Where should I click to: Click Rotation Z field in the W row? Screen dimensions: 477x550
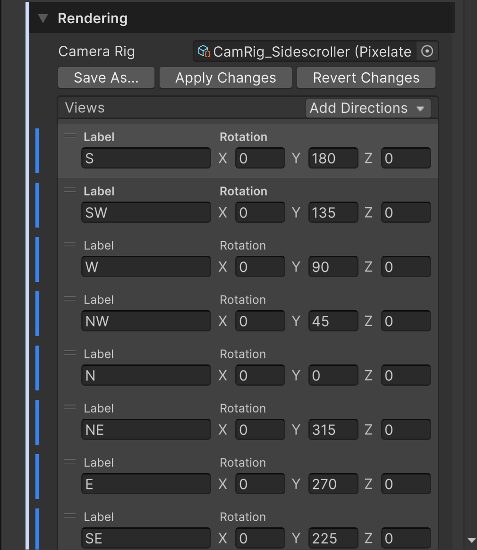coord(406,267)
